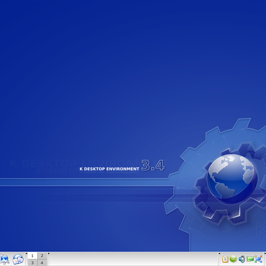Click the green network card tray icon
266x266 pixels.
250,259
